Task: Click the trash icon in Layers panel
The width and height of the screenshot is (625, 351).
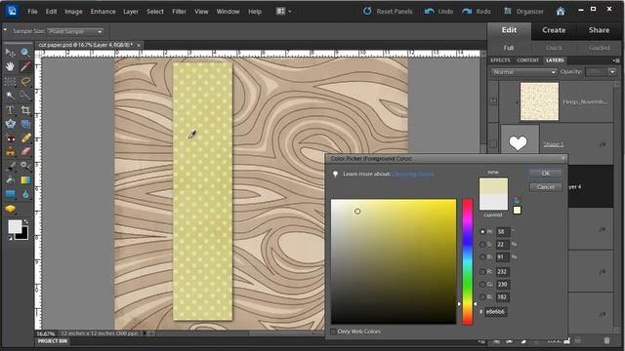Action: click(606, 341)
